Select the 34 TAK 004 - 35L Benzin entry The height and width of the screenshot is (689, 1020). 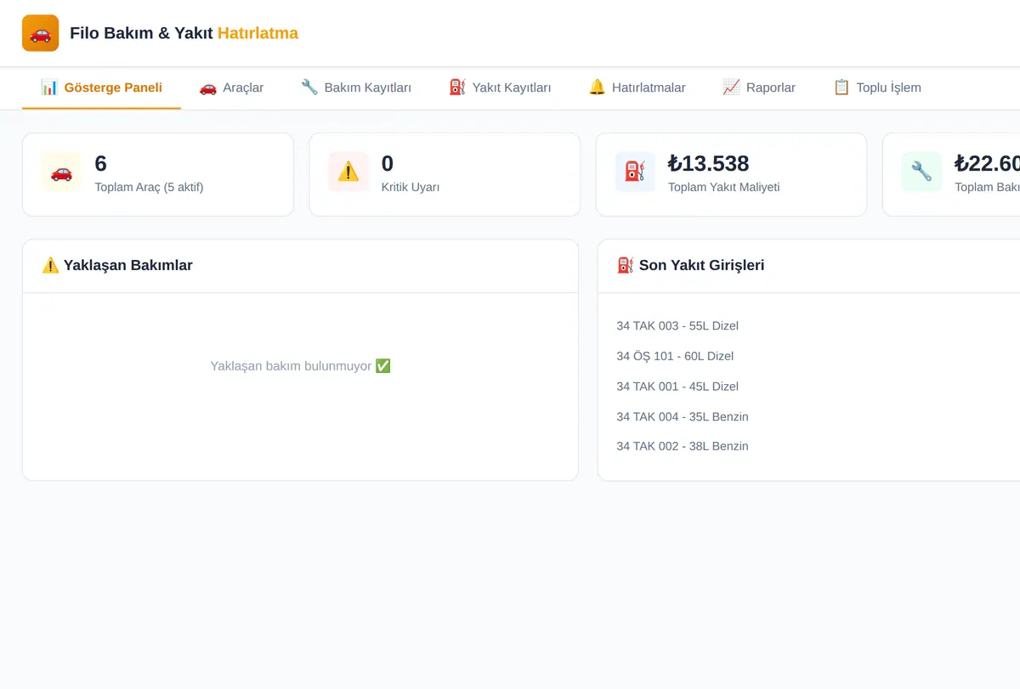pos(683,416)
